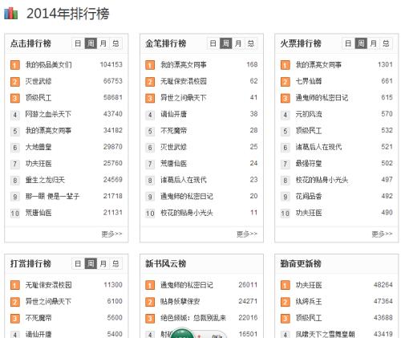The height and width of the screenshot is (338, 401).
Task: Open 更多>> under 火票排行榜
Action: (x=382, y=234)
